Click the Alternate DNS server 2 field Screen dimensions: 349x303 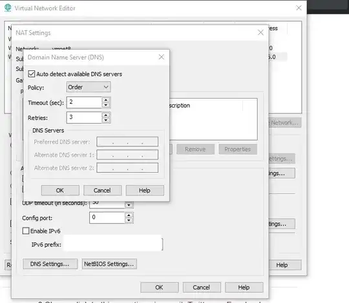tap(127, 168)
